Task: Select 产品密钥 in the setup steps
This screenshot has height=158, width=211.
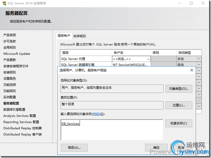Action: 9,35
